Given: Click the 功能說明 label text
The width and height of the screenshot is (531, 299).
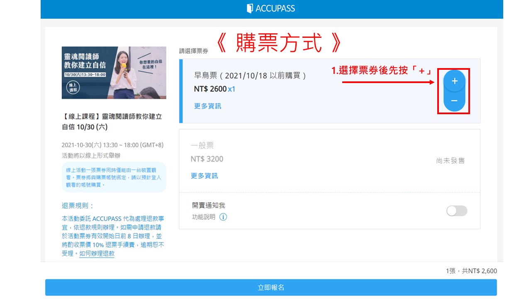Looking at the screenshot, I should click(x=203, y=217).
